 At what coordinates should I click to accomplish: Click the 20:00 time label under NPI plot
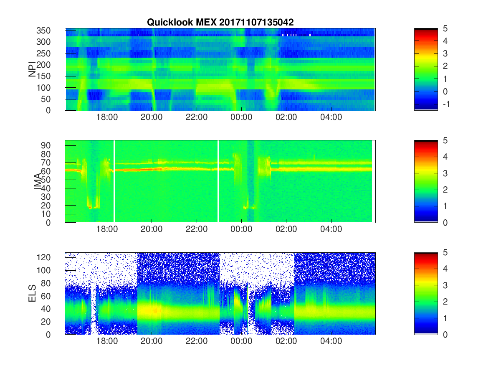pos(152,117)
